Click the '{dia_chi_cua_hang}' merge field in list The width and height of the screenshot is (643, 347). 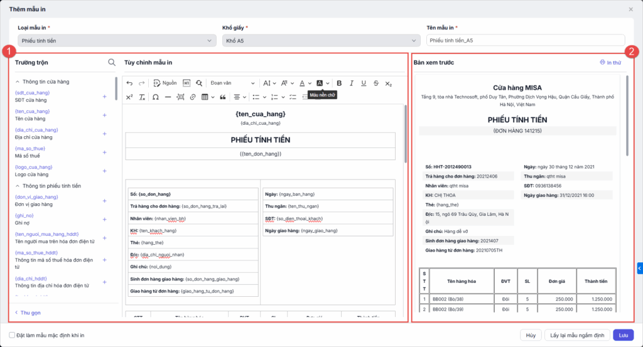[x=36, y=130]
